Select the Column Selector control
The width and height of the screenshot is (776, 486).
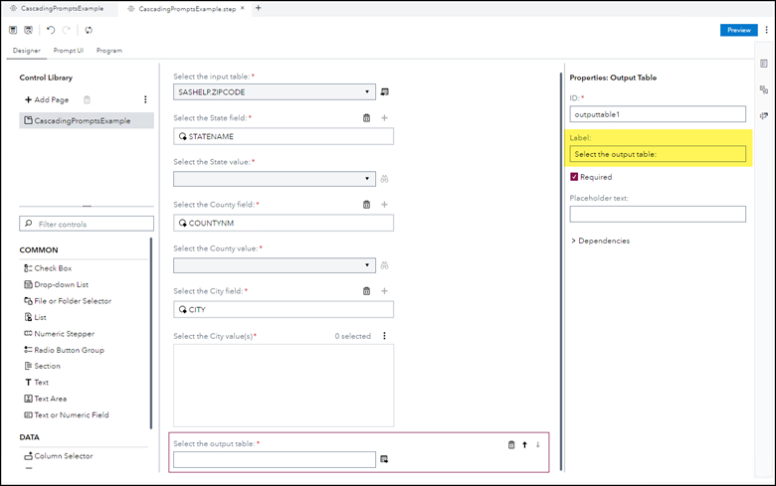pos(58,456)
